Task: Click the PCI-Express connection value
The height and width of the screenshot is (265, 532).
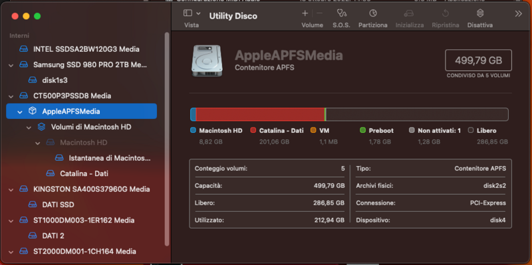Action: pyautogui.click(x=488, y=203)
